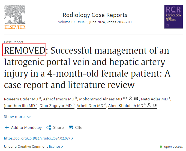
Task: Open the Volume 19, Issue 6 link
Action: click(x=73, y=22)
